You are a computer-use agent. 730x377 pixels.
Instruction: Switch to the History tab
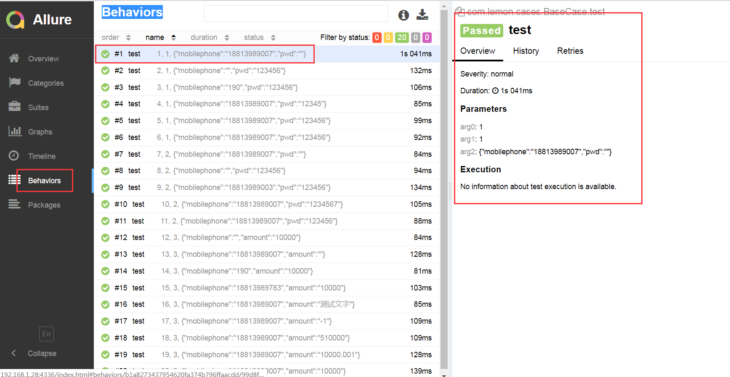pos(526,51)
